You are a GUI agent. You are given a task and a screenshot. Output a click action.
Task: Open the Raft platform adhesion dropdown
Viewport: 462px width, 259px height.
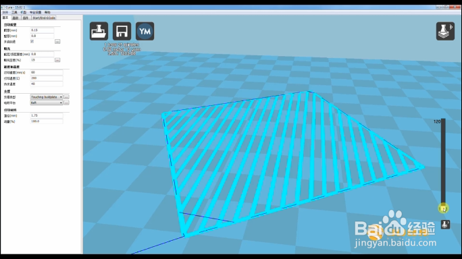47,103
